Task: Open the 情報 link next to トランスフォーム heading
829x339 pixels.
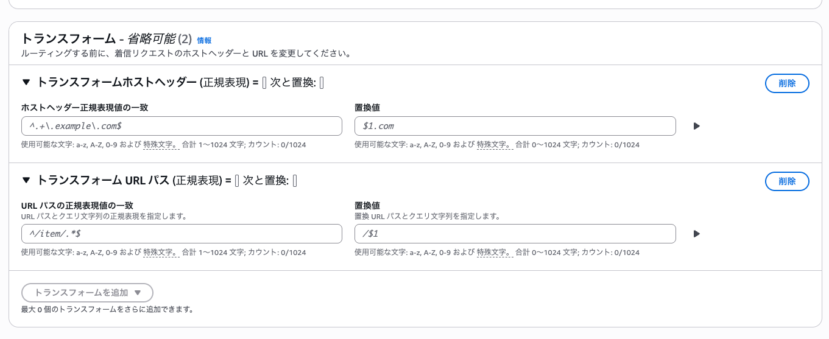Action: point(204,40)
